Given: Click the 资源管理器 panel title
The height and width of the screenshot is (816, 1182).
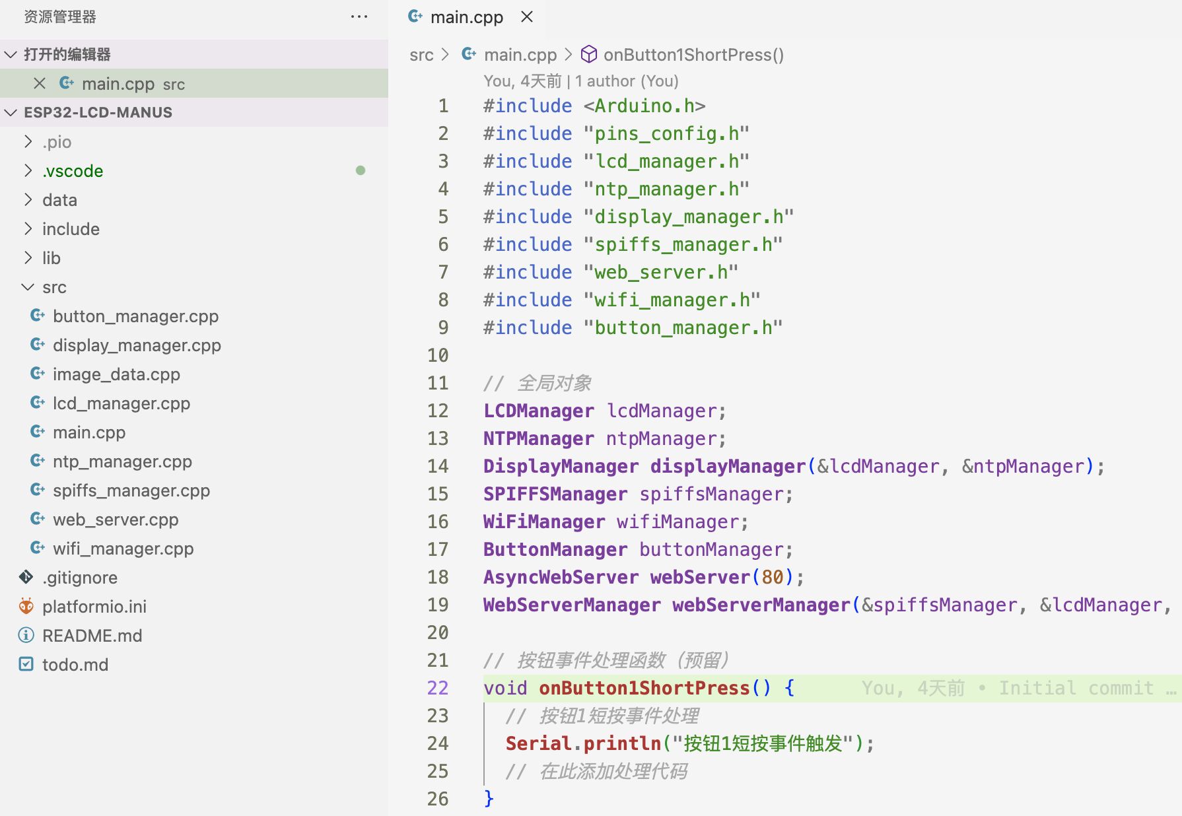Looking at the screenshot, I should (60, 17).
